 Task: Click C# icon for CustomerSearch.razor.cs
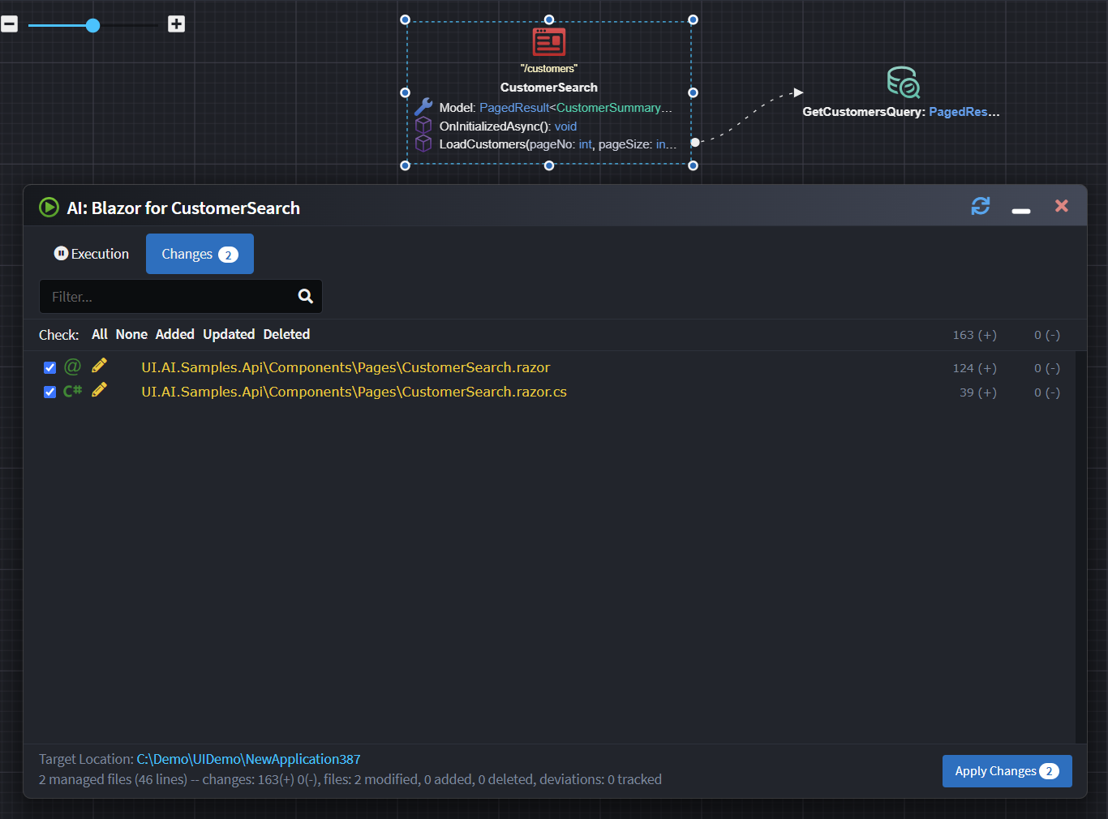click(x=73, y=391)
